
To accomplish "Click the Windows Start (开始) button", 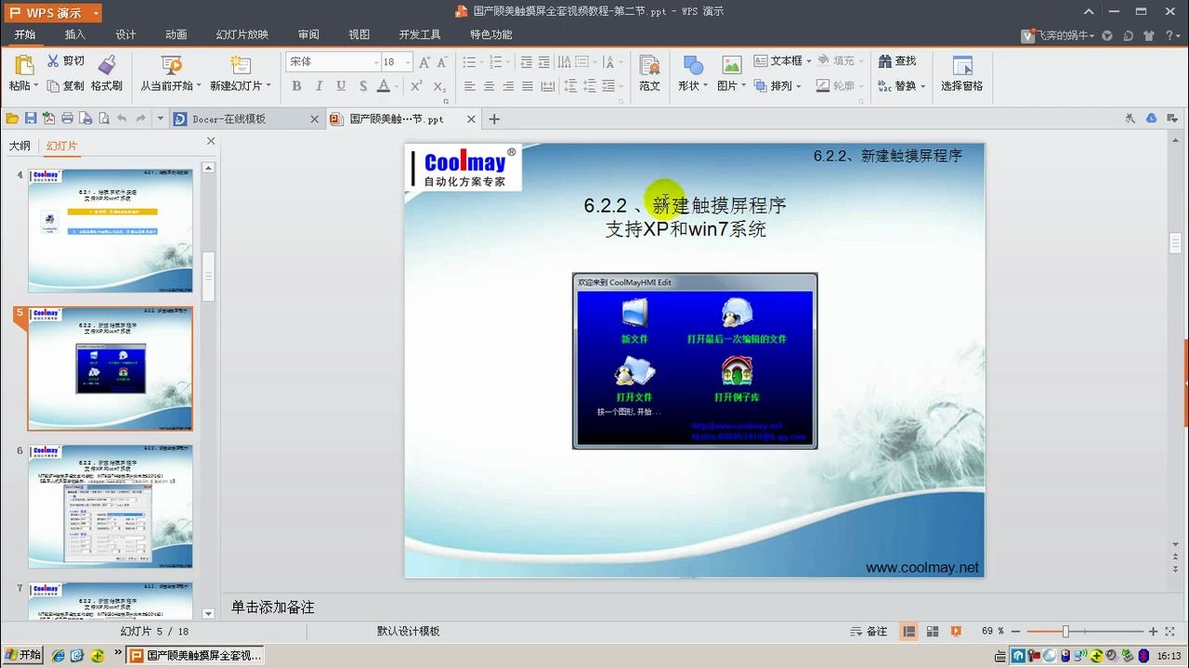I will [22, 655].
